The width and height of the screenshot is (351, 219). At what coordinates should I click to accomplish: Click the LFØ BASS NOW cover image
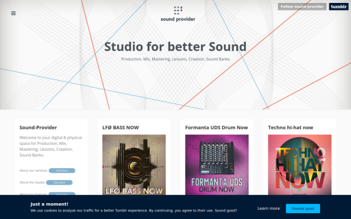134,165
